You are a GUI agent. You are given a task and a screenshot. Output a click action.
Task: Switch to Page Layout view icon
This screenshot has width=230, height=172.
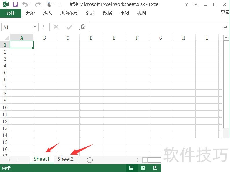pos(143,168)
